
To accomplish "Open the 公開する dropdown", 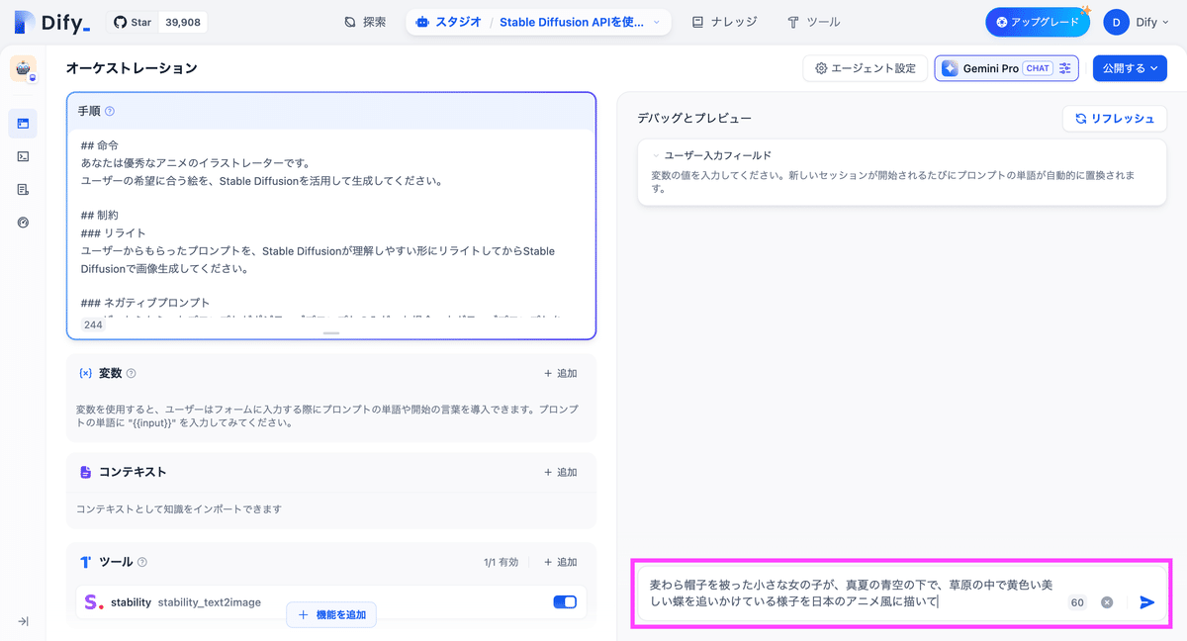I will 1130,68.
